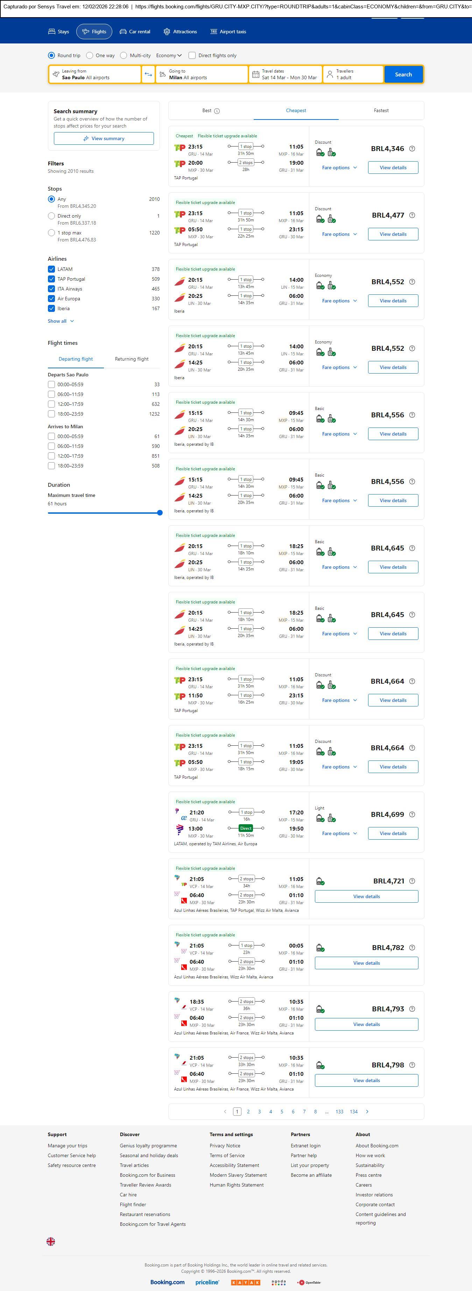Click the swap origin and destination arrows icon

point(148,74)
